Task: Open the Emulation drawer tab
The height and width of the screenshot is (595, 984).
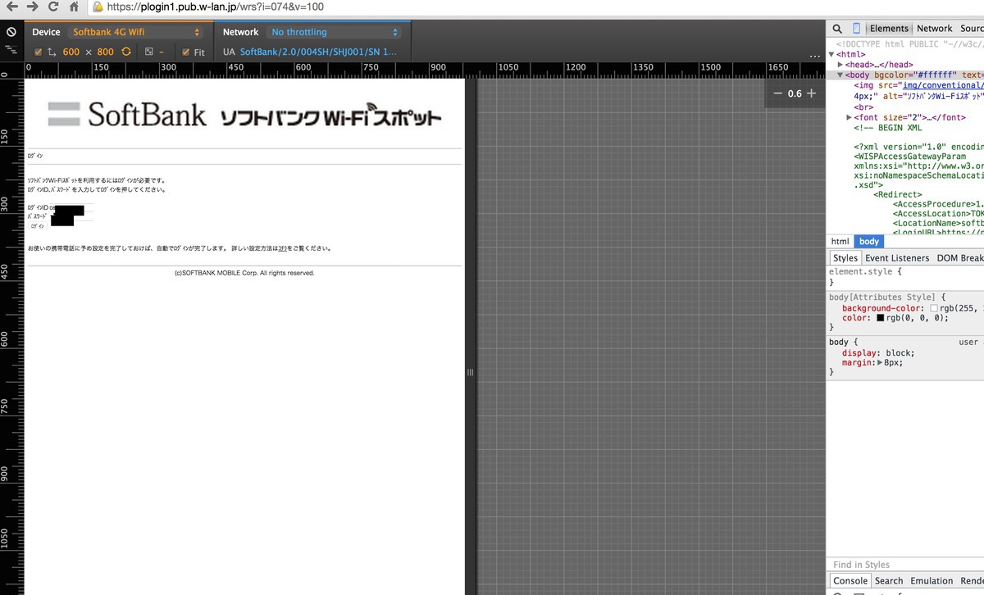Action: coord(932,581)
